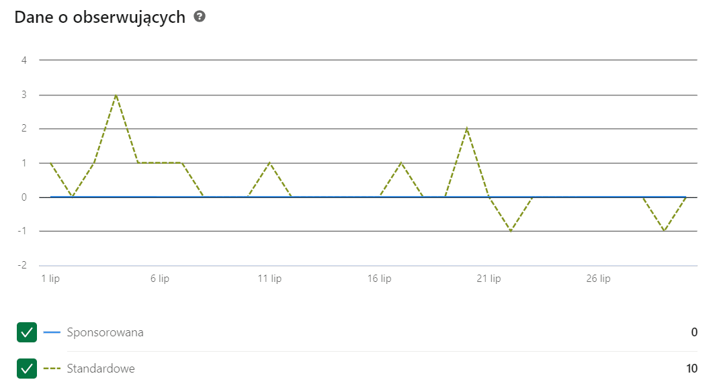715x386 pixels.
Task: Click the Dane o obserwujących heading
Action: click(x=100, y=17)
